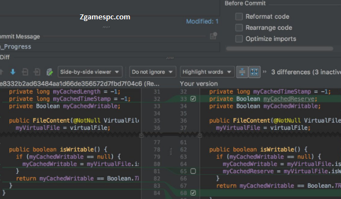
Task: Click the Diff section label
Action: [5, 57]
